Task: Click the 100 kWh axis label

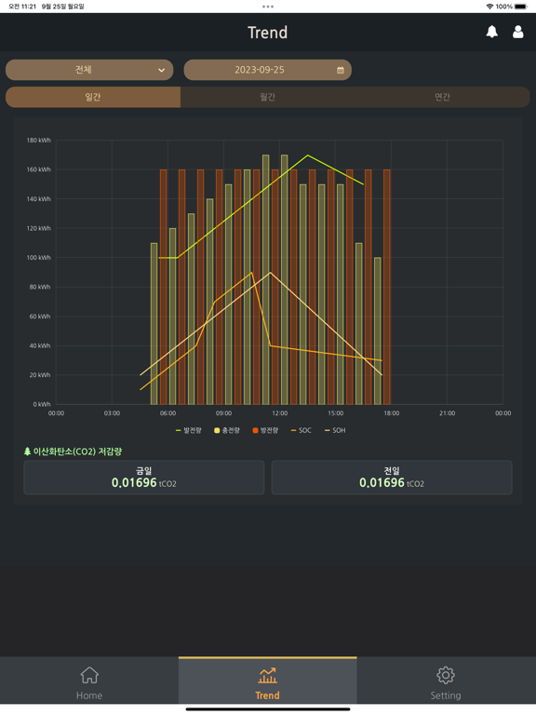Action: 39,258
